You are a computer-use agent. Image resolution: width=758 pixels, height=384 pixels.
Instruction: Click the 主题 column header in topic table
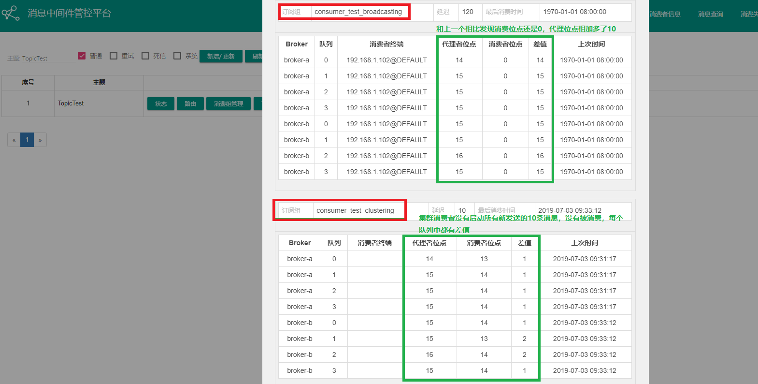tap(99, 83)
